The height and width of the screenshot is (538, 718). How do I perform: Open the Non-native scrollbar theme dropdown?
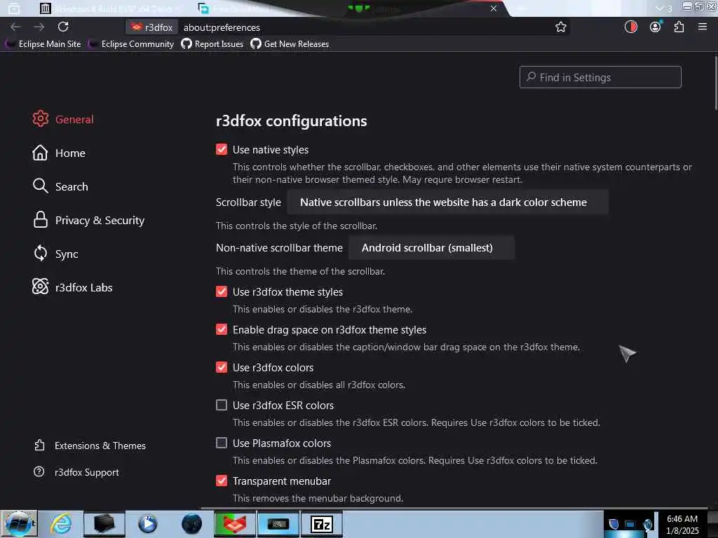click(431, 247)
